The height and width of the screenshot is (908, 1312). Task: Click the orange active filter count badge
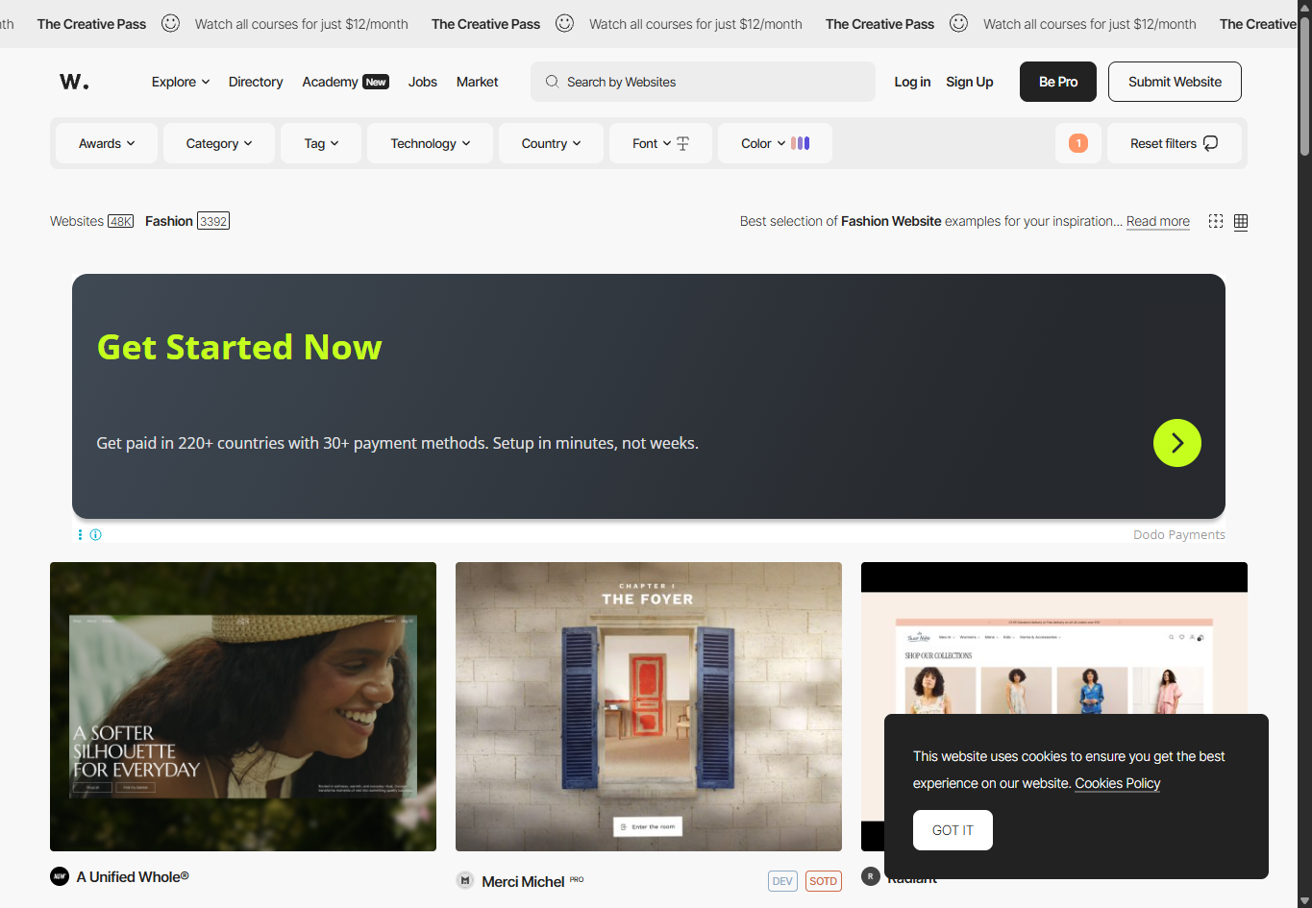(x=1078, y=143)
